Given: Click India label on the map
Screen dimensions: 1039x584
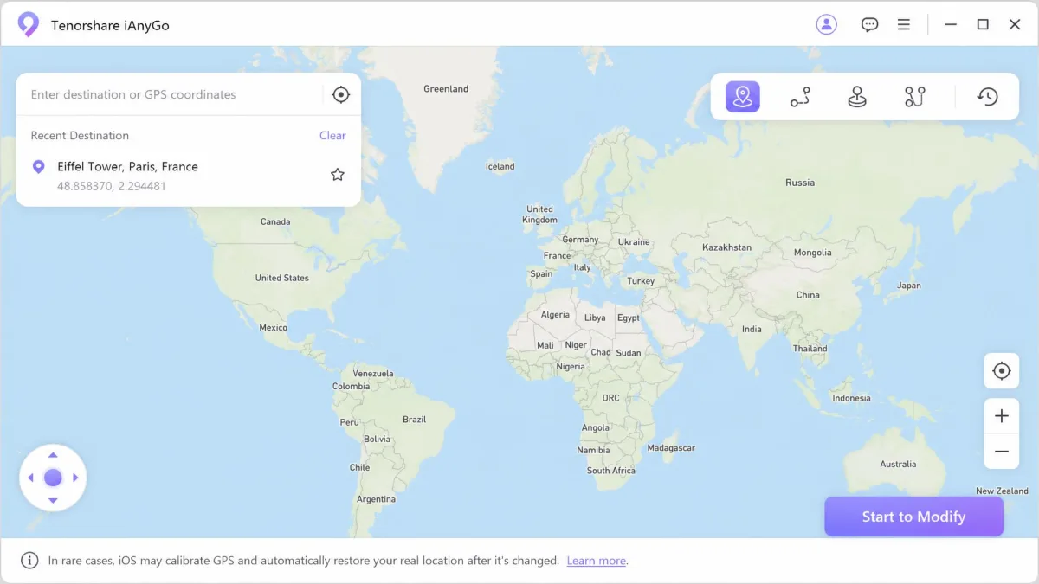Looking at the screenshot, I should [752, 329].
